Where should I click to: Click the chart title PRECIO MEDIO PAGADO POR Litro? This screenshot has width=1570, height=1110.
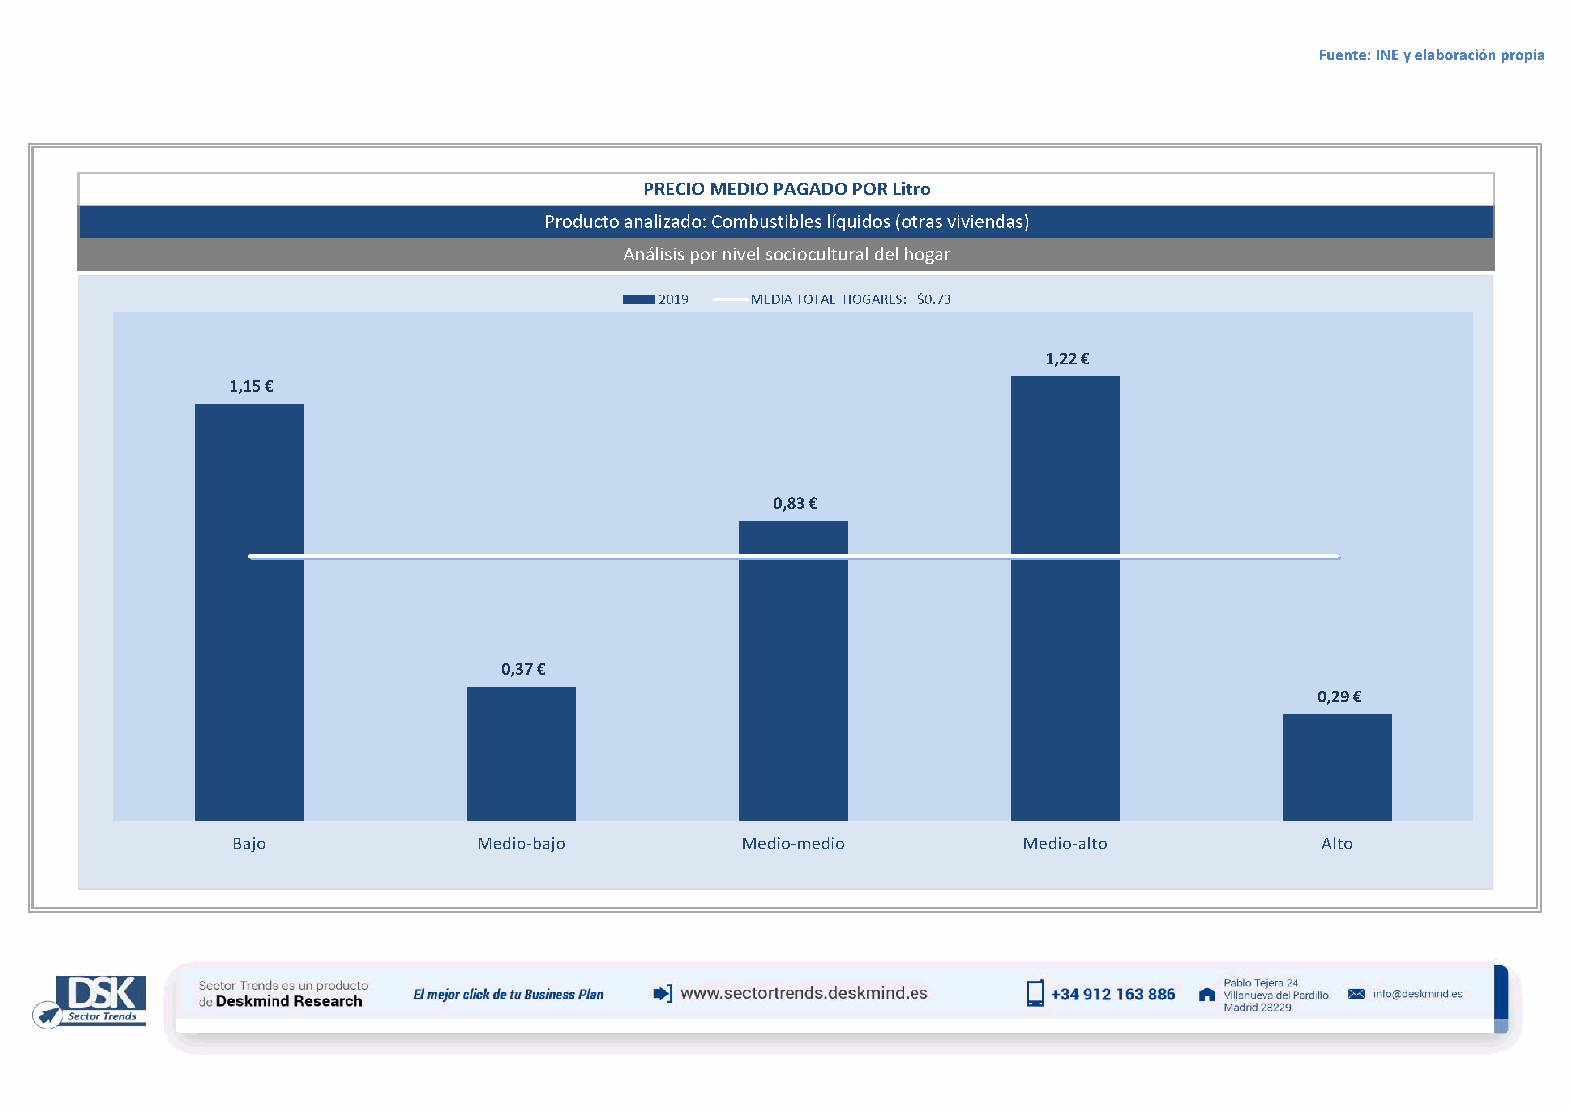(x=787, y=189)
